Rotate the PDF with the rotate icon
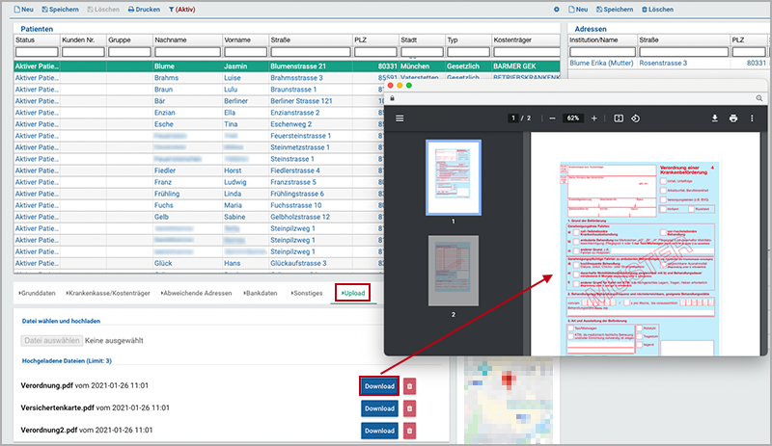The width and height of the screenshot is (772, 446). pos(636,118)
